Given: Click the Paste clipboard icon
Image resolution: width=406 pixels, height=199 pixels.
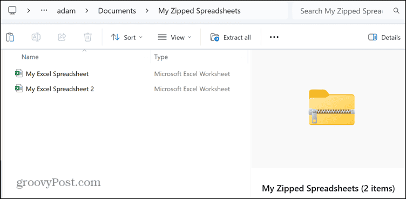Looking at the screenshot, I should pyautogui.click(x=10, y=37).
